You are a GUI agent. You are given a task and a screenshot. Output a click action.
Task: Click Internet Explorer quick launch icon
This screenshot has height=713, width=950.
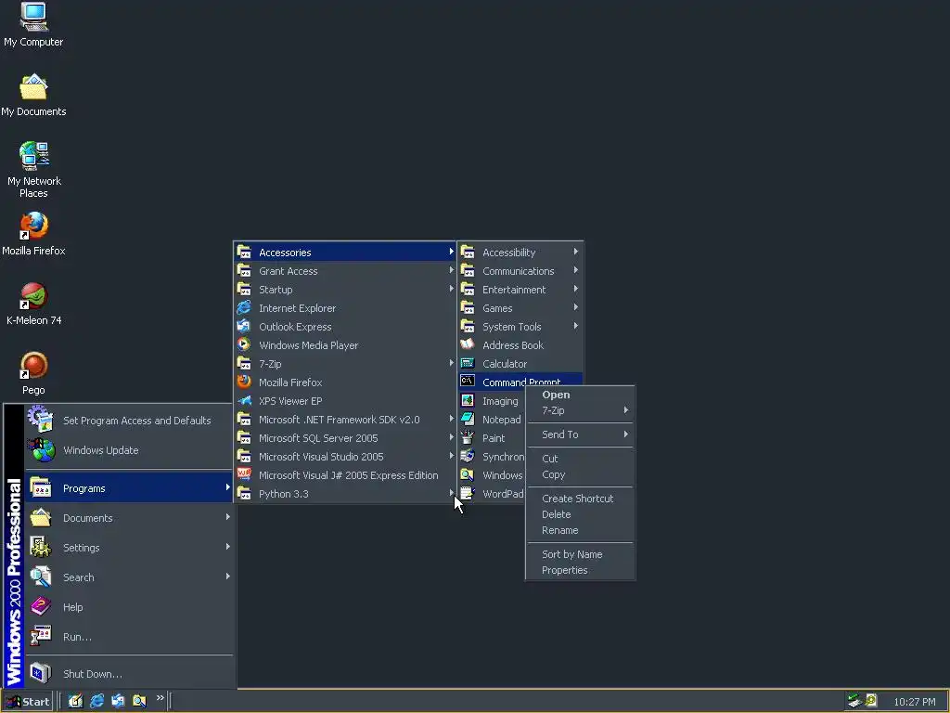click(x=96, y=701)
